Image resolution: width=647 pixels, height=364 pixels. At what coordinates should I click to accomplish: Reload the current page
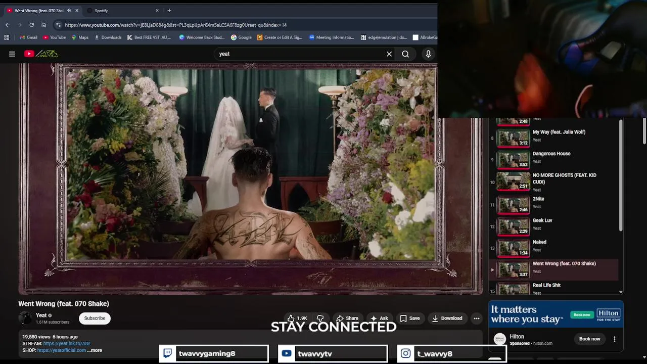pos(31,25)
